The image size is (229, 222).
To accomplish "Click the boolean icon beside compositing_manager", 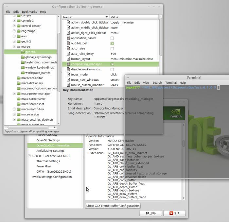I will point(68,64).
